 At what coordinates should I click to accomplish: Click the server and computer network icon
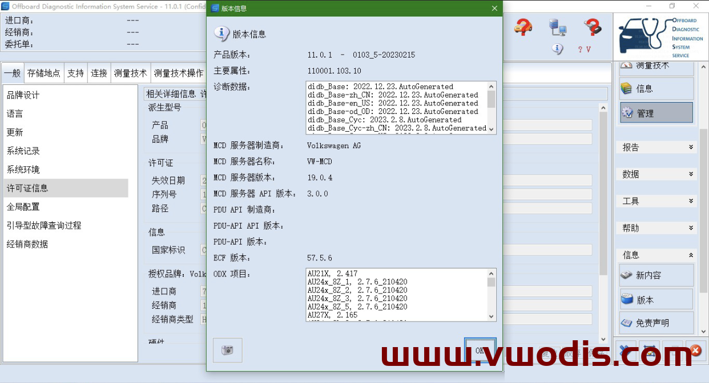(x=557, y=27)
